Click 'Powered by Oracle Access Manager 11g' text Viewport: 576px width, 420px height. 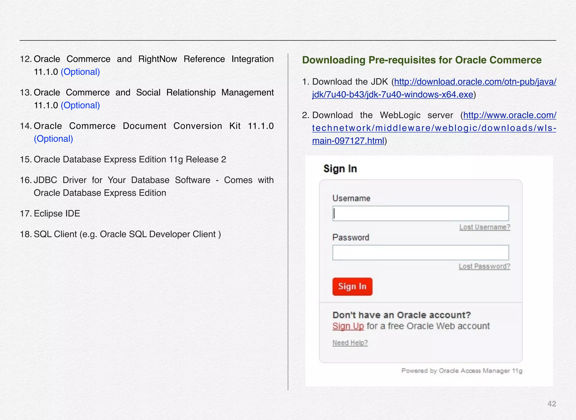click(x=462, y=371)
